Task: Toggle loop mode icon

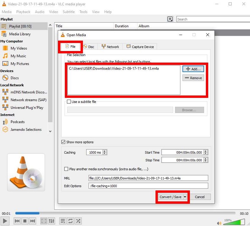Action: tap(71, 221)
